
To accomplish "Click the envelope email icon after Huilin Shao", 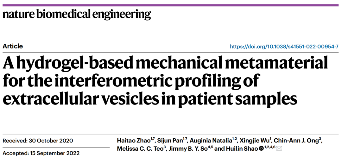I will (x=279, y=148).
